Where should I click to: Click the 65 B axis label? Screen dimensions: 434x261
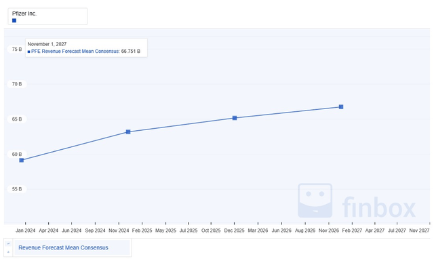(17, 119)
